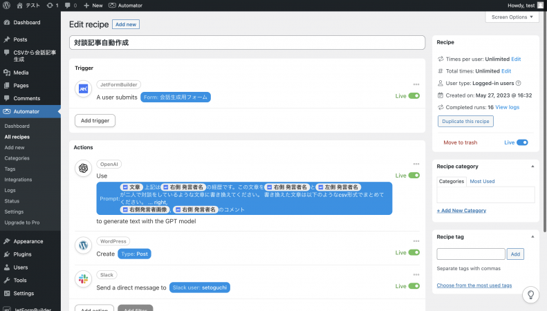Image resolution: width=547 pixels, height=311 pixels.
Task: Click the Slack action logo icon
Action: 84,279
